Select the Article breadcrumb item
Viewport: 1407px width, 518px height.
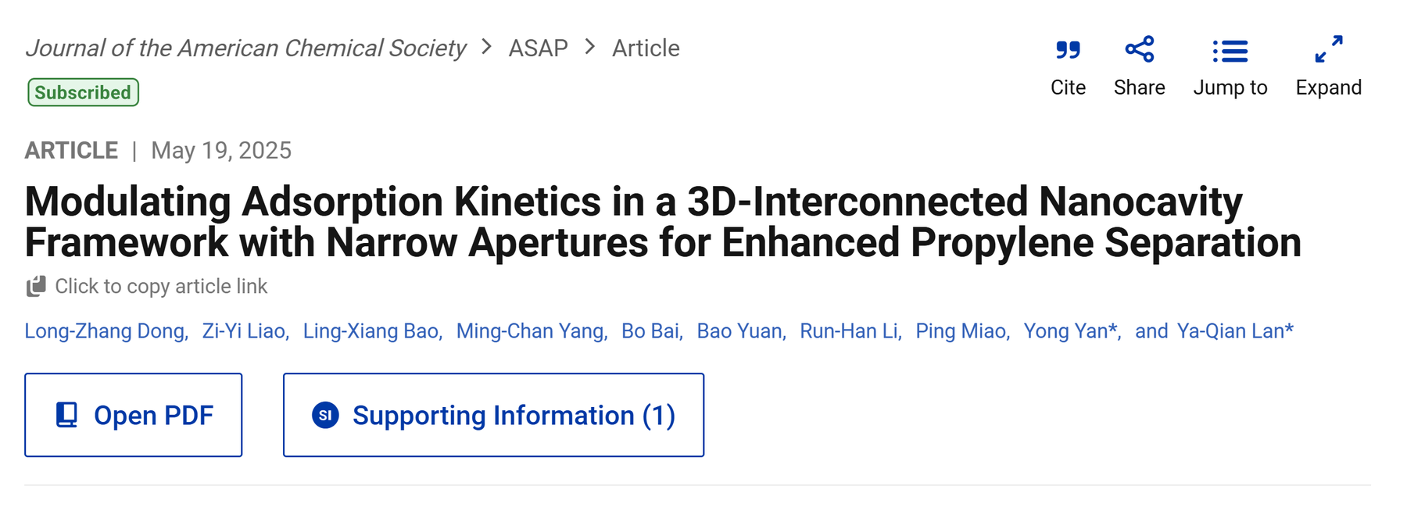click(646, 48)
